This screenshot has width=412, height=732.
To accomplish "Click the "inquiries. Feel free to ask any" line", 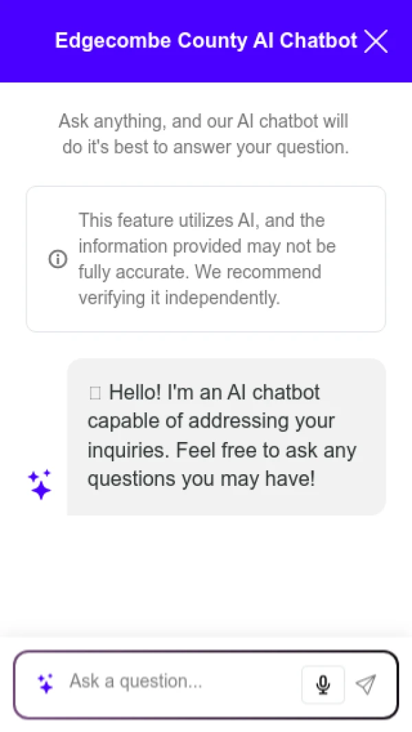I will [222, 450].
